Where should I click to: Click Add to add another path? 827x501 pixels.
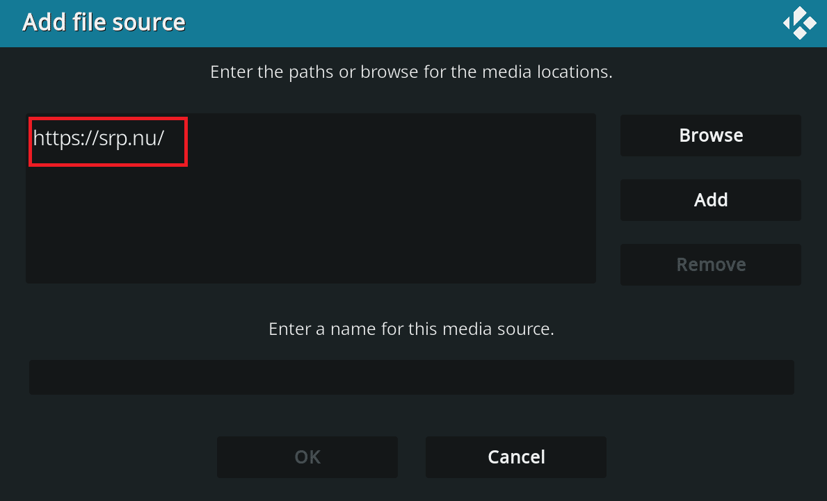coord(710,200)
